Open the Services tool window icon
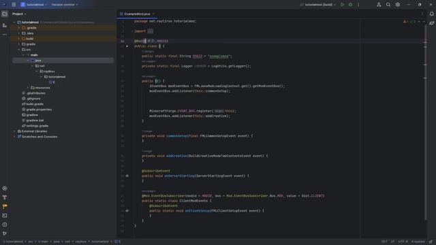The image size is (436, 245). tap(5, 189)
